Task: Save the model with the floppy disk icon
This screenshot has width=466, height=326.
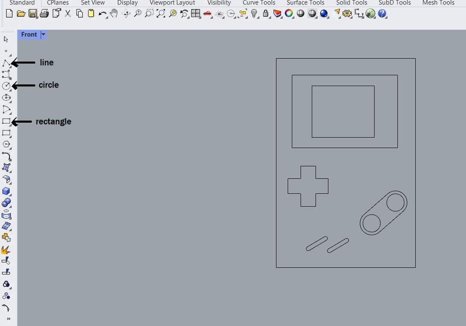Action: [33, 14]
